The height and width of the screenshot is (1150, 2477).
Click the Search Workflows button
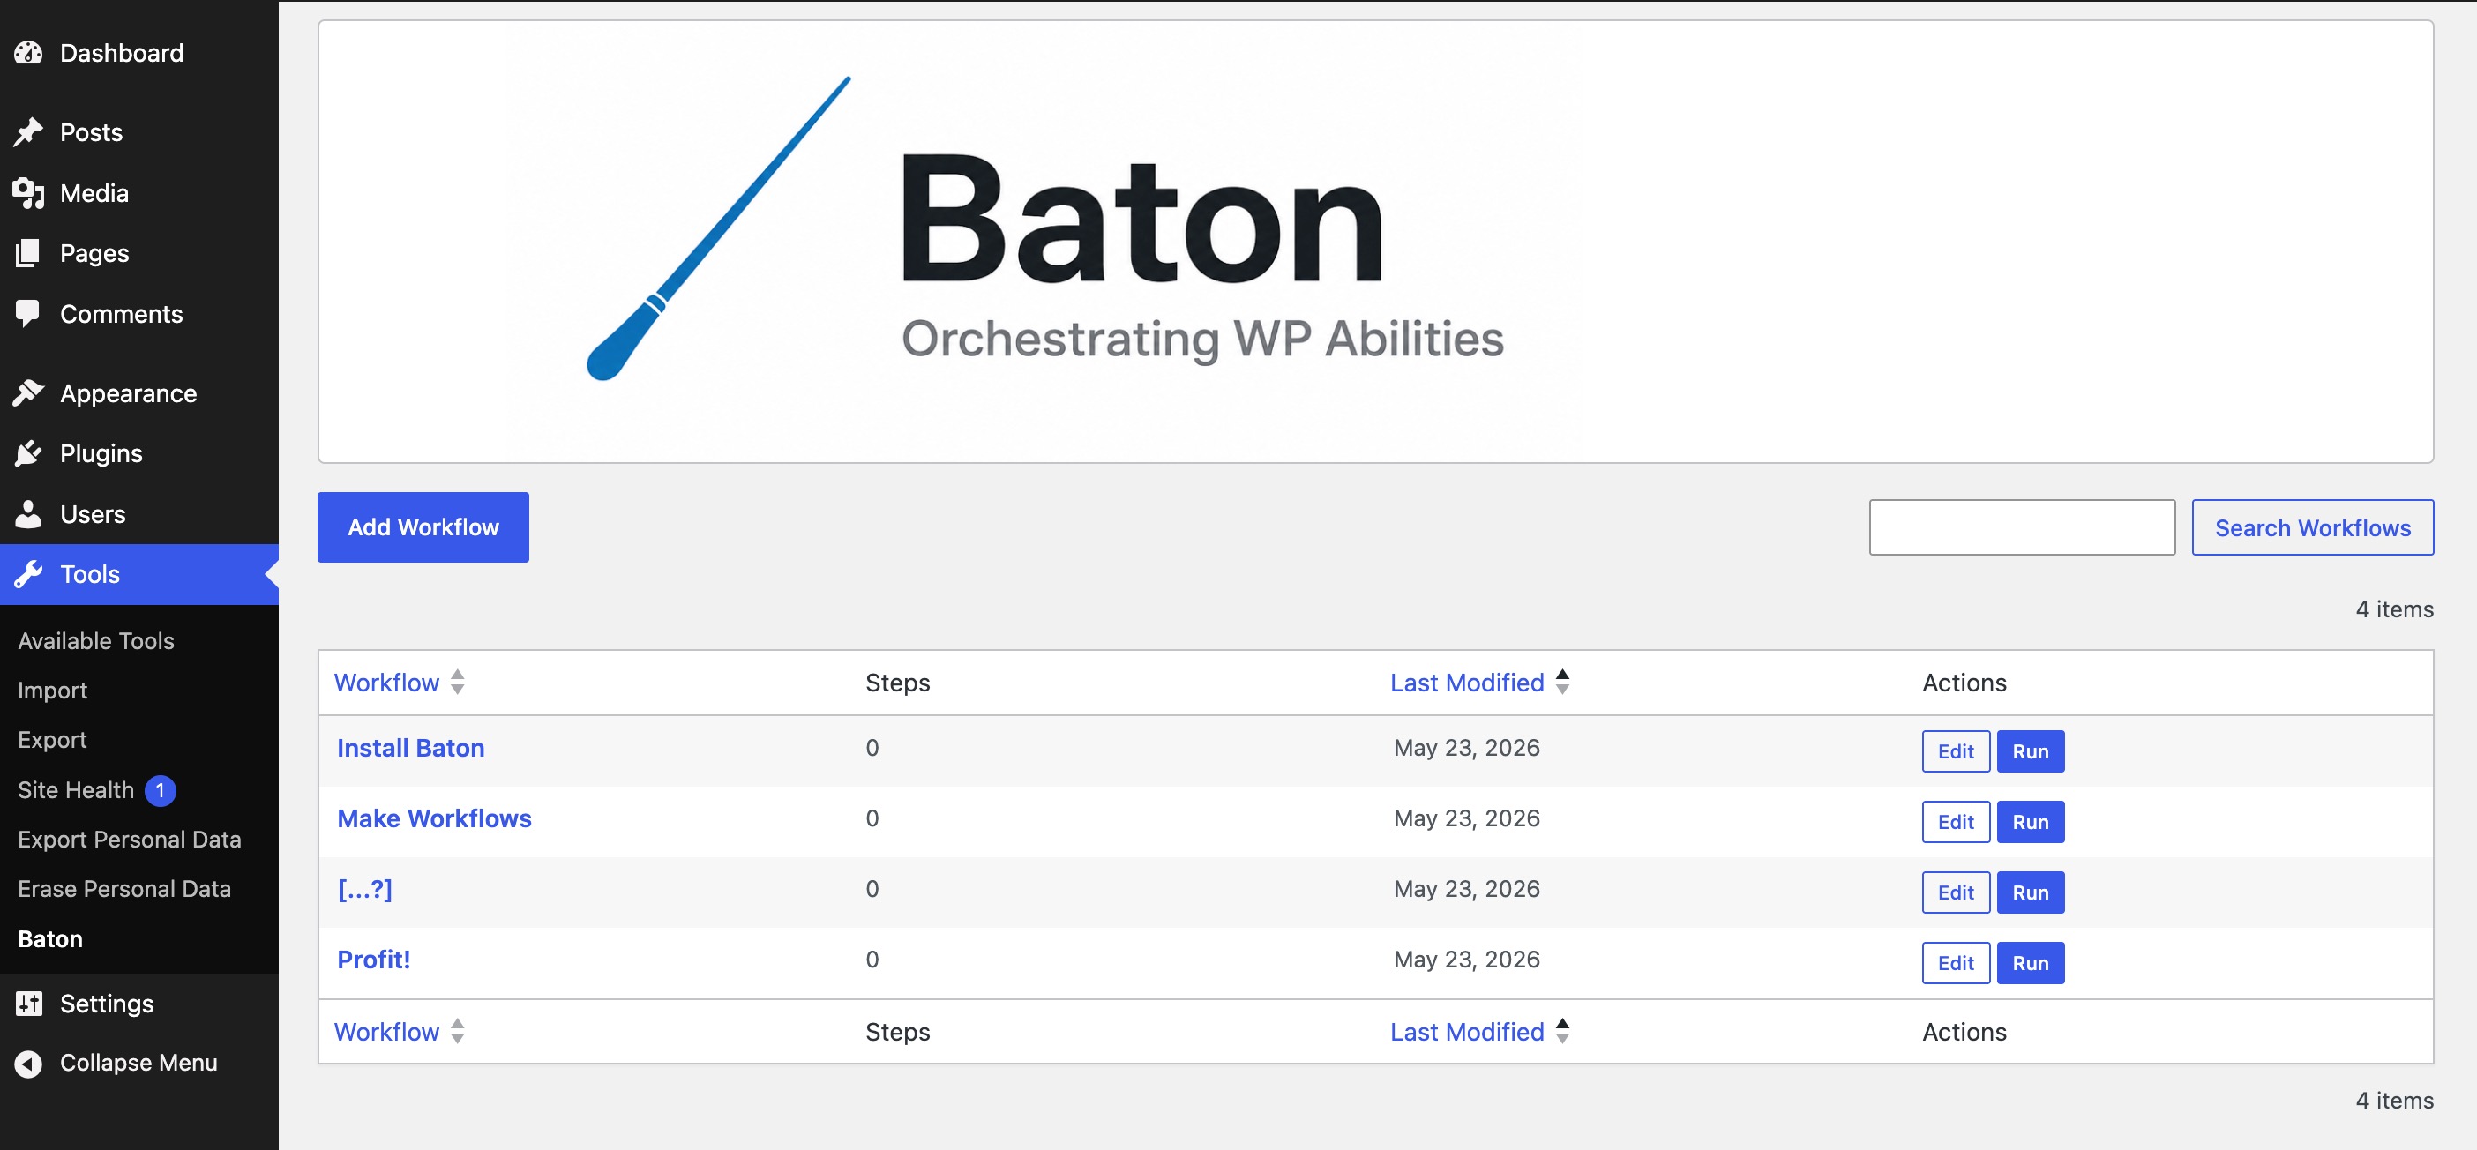click(2313, 526)
